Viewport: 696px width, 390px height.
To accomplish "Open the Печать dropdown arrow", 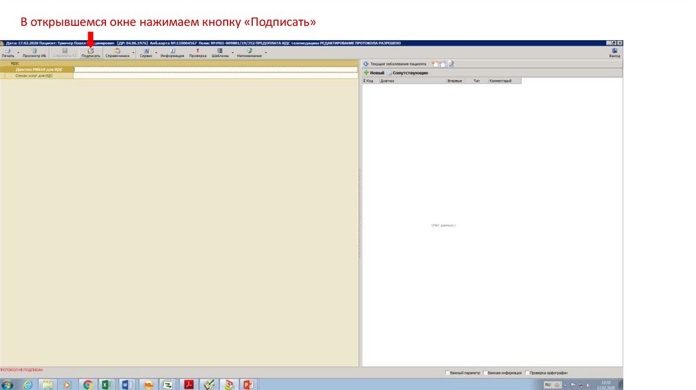I will [x=18, y=53].
